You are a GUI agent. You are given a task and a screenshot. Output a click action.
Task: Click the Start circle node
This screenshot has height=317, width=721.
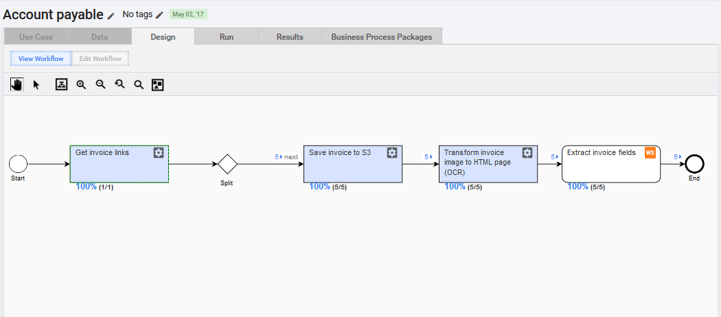tap(19, 164)
